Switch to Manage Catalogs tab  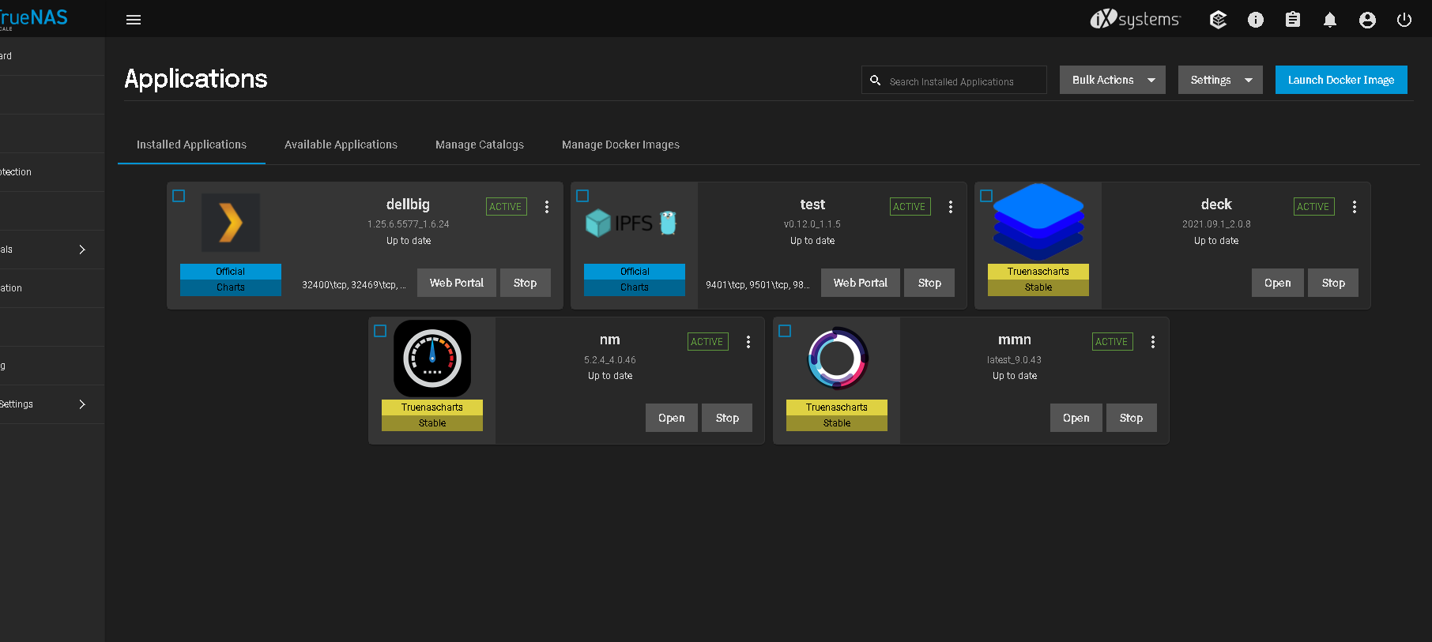[480, 145]
